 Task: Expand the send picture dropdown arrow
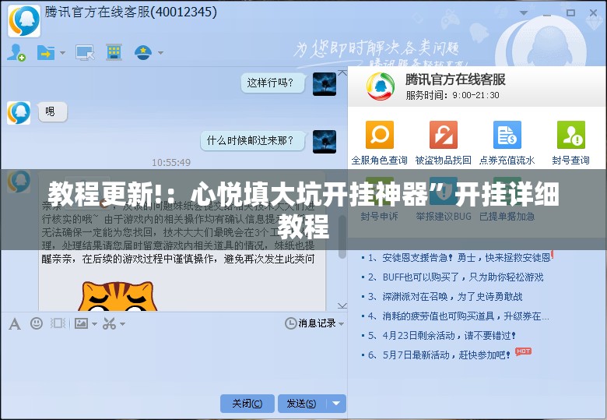[x=94, y=323]
